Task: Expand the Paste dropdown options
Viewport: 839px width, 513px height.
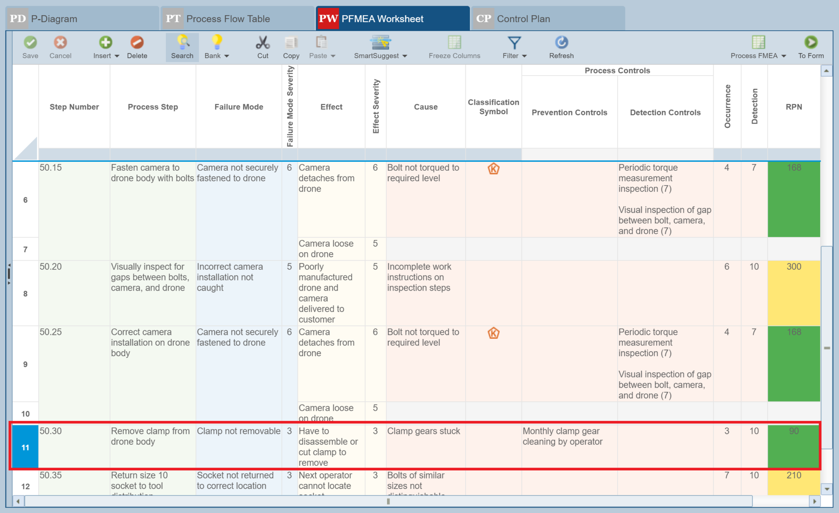Action: (x=333, y=56)
